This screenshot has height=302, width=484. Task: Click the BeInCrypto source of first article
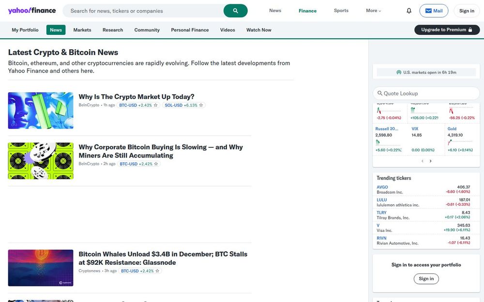pos(89,105)
